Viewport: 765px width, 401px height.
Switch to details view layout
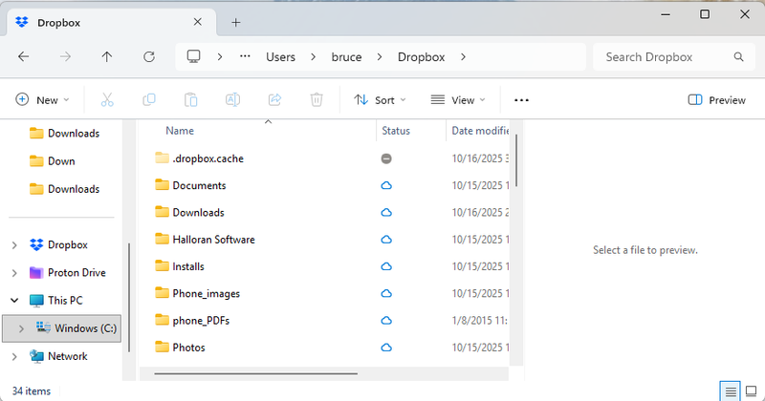(x=731, y=390)
